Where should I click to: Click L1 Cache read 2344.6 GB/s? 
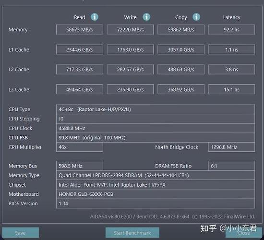[x=80, y=49]
